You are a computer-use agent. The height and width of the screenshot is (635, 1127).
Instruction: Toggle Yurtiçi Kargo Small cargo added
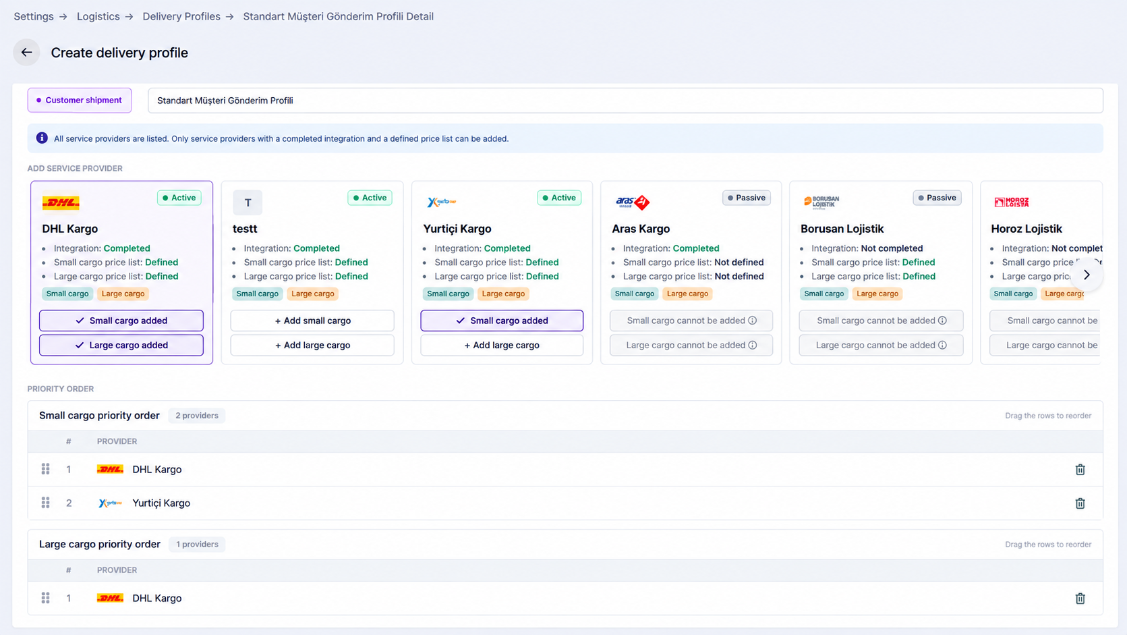(502, 321)
